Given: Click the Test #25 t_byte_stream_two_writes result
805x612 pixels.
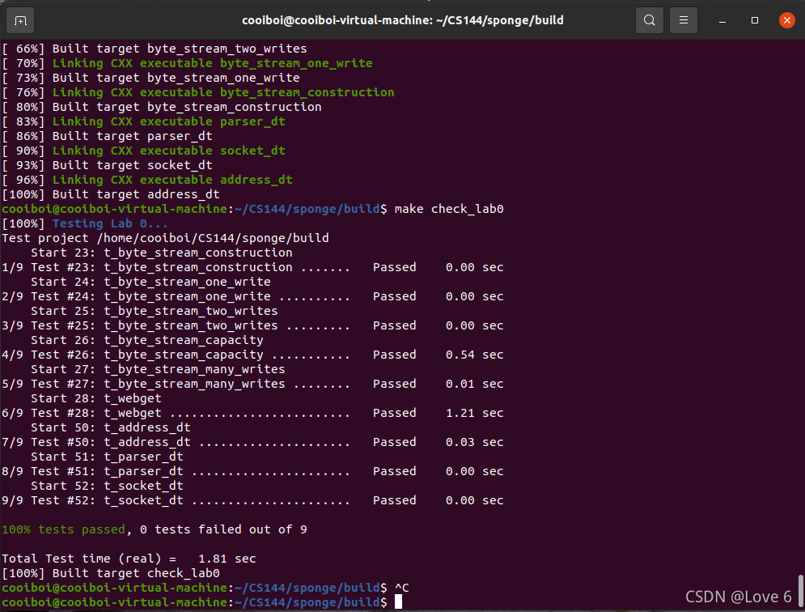Looking at the screenshot, I should click(x=252, y=325).
